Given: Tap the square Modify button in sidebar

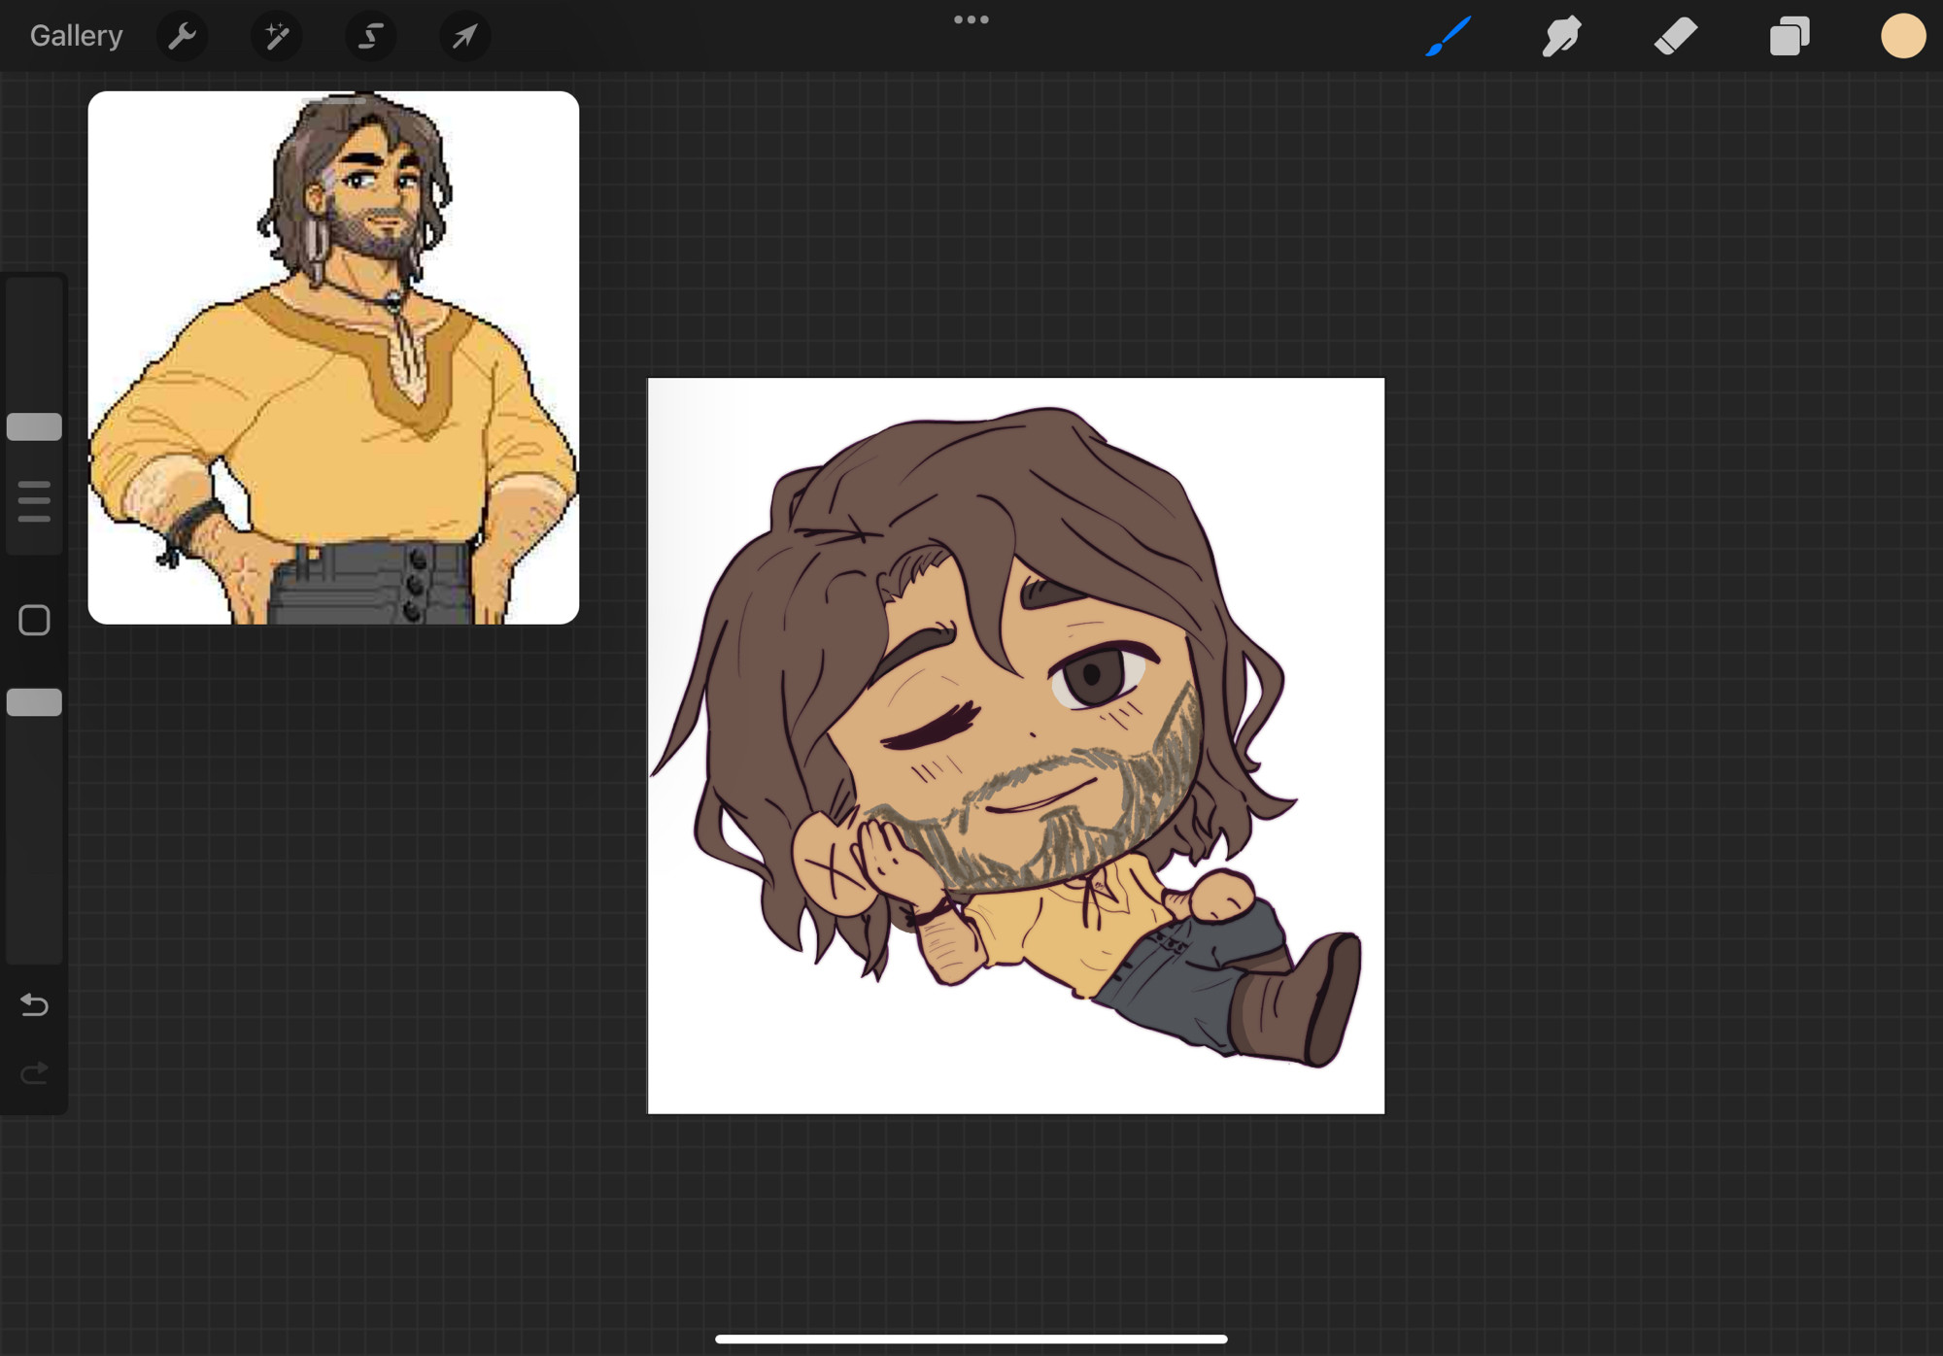Looking at the screenshot, I should point(34,620).
